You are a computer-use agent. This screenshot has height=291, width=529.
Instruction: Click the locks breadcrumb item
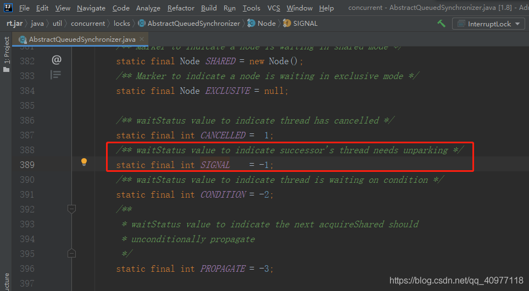(122, 24)
